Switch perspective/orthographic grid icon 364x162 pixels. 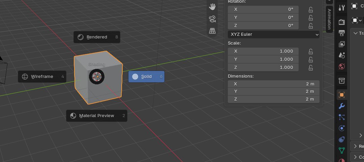(212, 31)
